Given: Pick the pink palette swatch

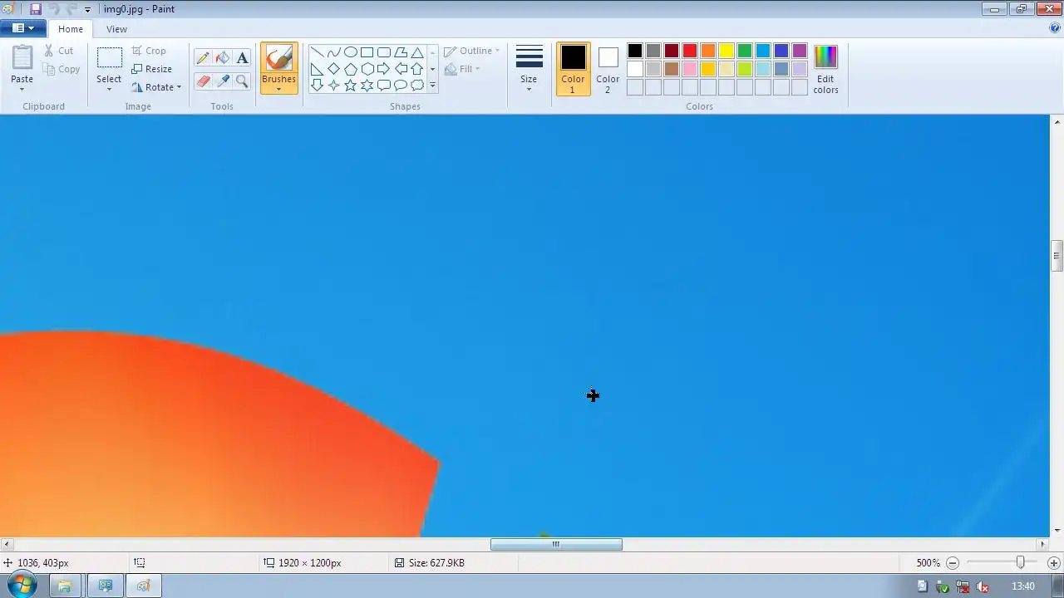Looking at the screenshot, I should pos(690,69).
